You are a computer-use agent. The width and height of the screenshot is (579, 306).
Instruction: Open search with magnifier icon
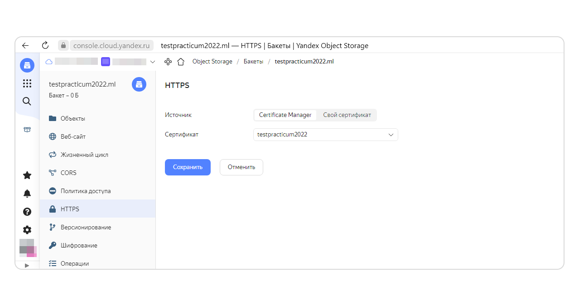[x=27, y=102]
